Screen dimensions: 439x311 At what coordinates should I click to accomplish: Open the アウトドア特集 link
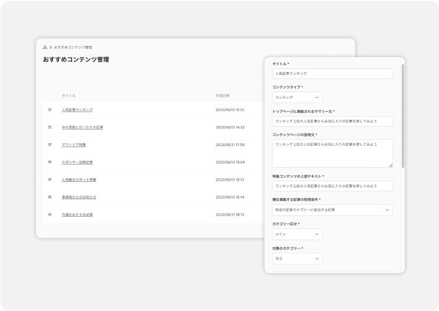(74, 145)
